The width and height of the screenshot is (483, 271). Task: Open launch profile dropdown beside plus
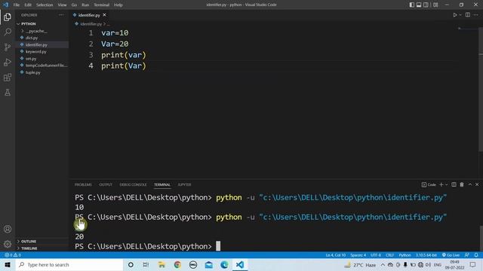(446, 184)
